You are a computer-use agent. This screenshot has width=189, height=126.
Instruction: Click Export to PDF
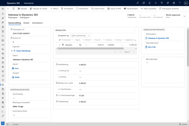(x=114, y=9)
